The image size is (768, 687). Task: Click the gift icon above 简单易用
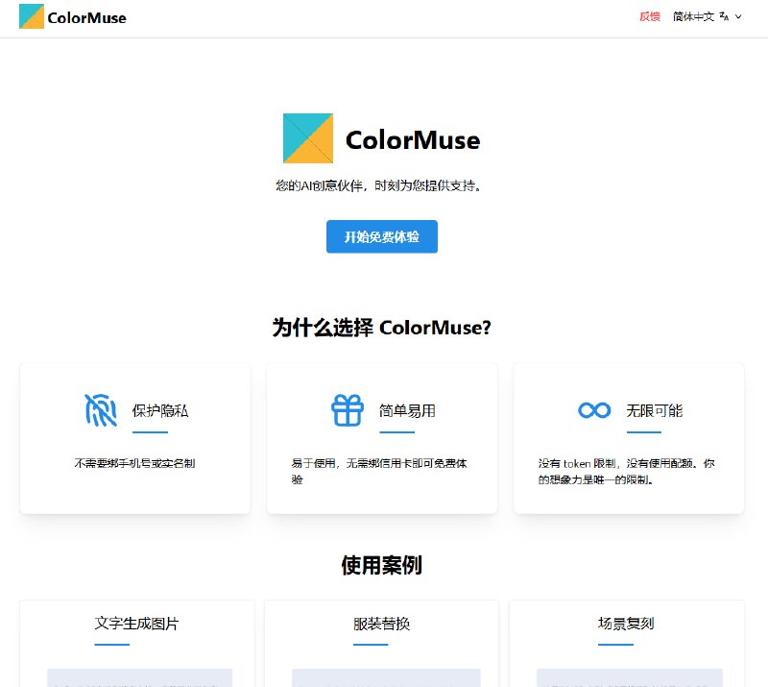point(346,408)
